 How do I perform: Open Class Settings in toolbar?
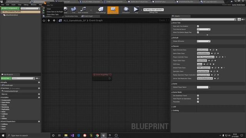tap(101, 10)
